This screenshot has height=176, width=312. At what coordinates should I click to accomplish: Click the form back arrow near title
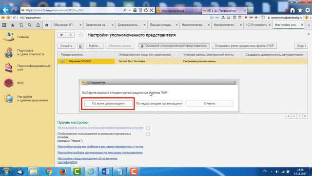(x=62, y=35)
